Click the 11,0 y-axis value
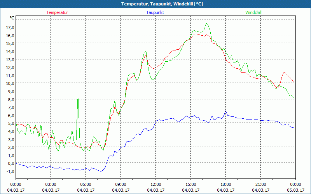The width and height of the screenshot is (311, 194). [x=10, y=76]
